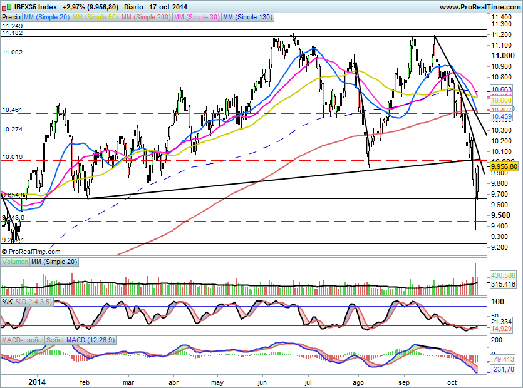Click the 11.002 dashed level label
Viewport: 523px width, 388px height.
pyautogui.click(x=13, y=53)
